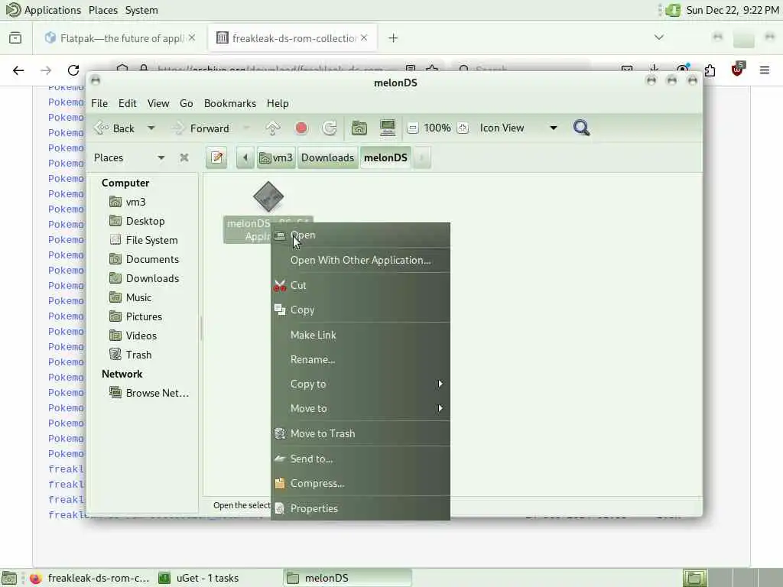The height and width of the screenshot is (587, 783).
Task: Open the Edit menu in file manager
Action: [x=128, y=103]
